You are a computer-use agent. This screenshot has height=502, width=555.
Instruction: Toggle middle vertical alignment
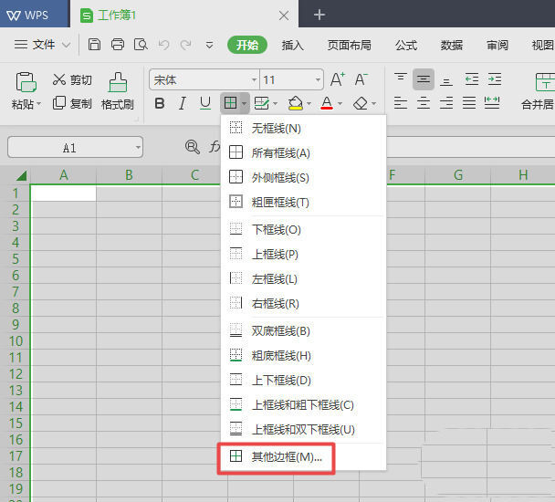424,78
